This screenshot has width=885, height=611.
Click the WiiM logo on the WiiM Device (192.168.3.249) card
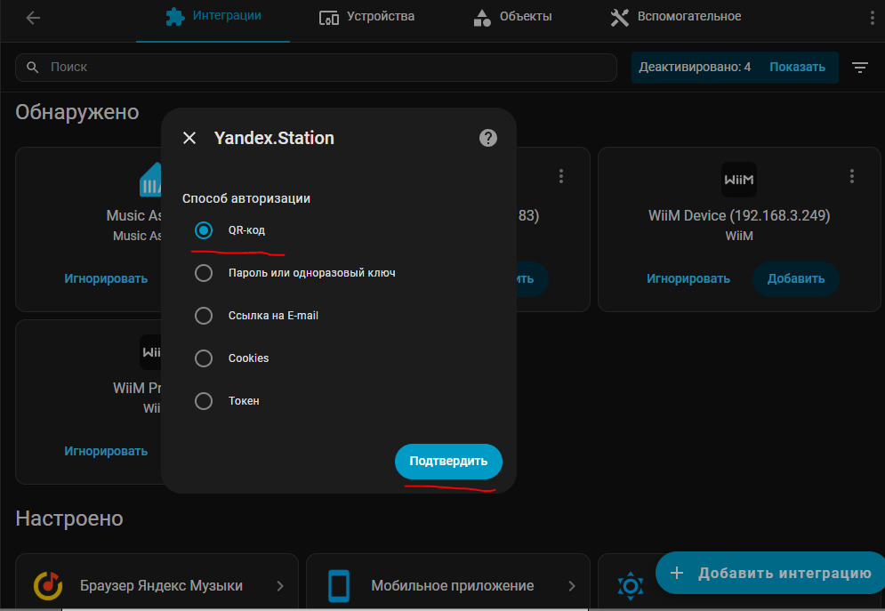(x=739, y=180)
